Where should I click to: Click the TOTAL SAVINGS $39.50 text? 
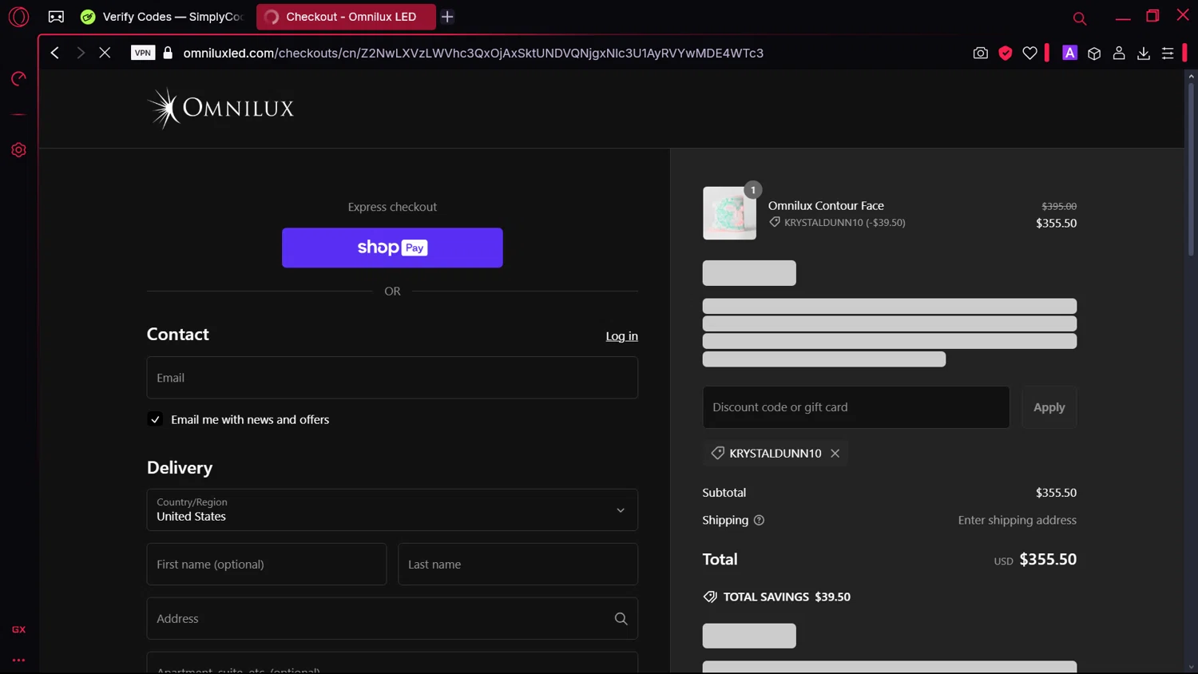(x=787, y=597)
